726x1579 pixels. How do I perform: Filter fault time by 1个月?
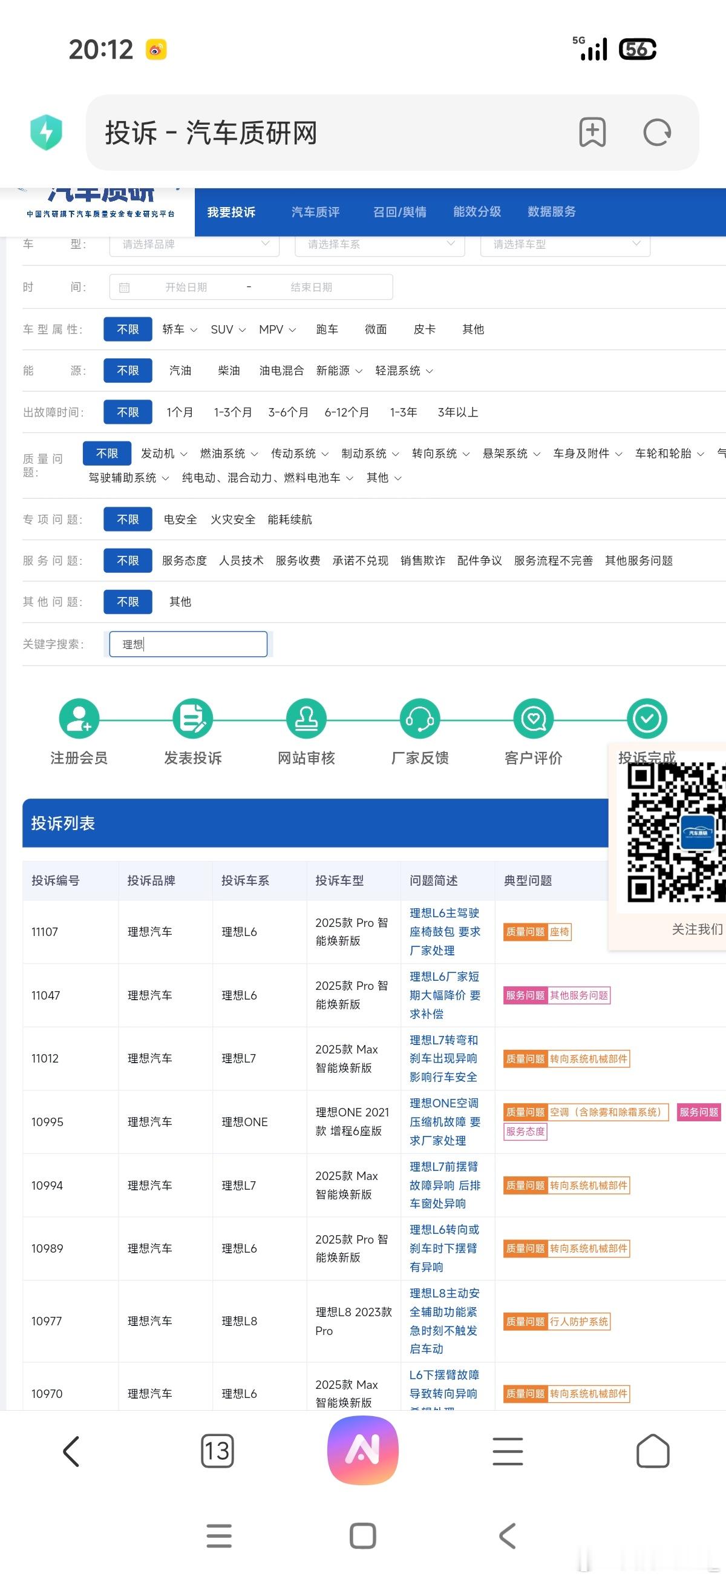(180, 412)
